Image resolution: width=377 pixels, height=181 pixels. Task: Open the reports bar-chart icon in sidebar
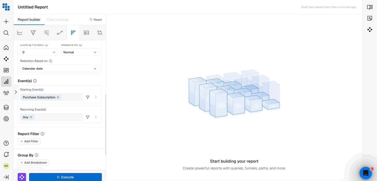6,82
